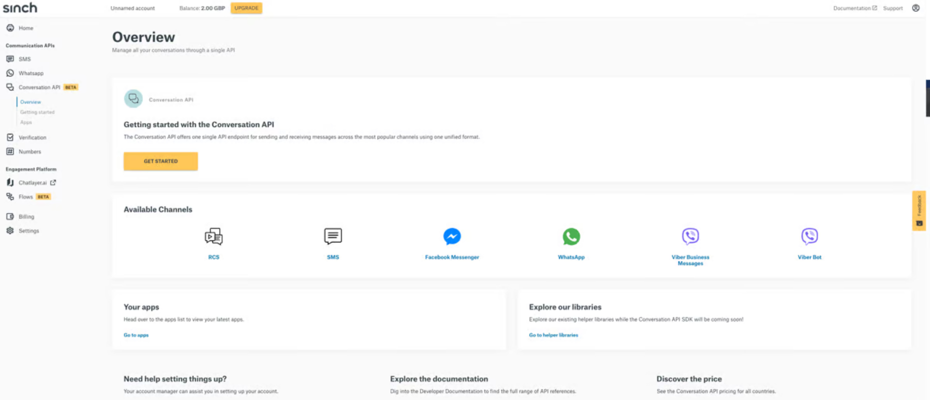The image size is (930, 400).
Task: Select Verification in the sidebar menu
Action: coord(32,137)
